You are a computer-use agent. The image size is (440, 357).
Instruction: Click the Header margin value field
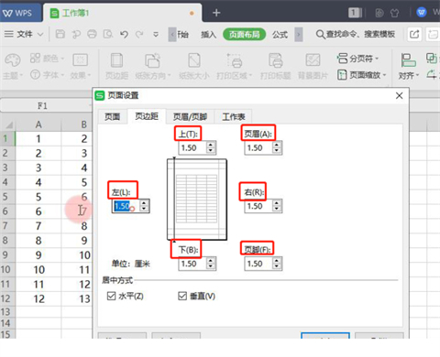258,147
